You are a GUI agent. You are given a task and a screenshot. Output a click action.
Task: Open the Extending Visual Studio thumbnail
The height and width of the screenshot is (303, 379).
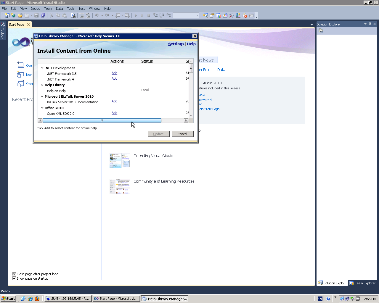tap(120, 161)
